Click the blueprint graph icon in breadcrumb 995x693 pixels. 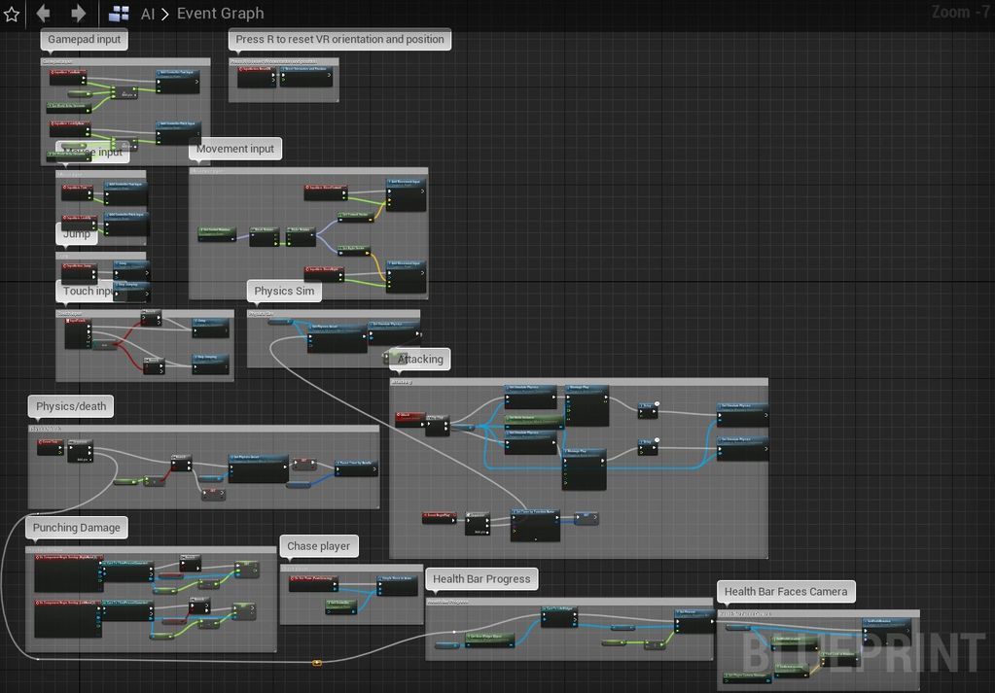(119, 14)
